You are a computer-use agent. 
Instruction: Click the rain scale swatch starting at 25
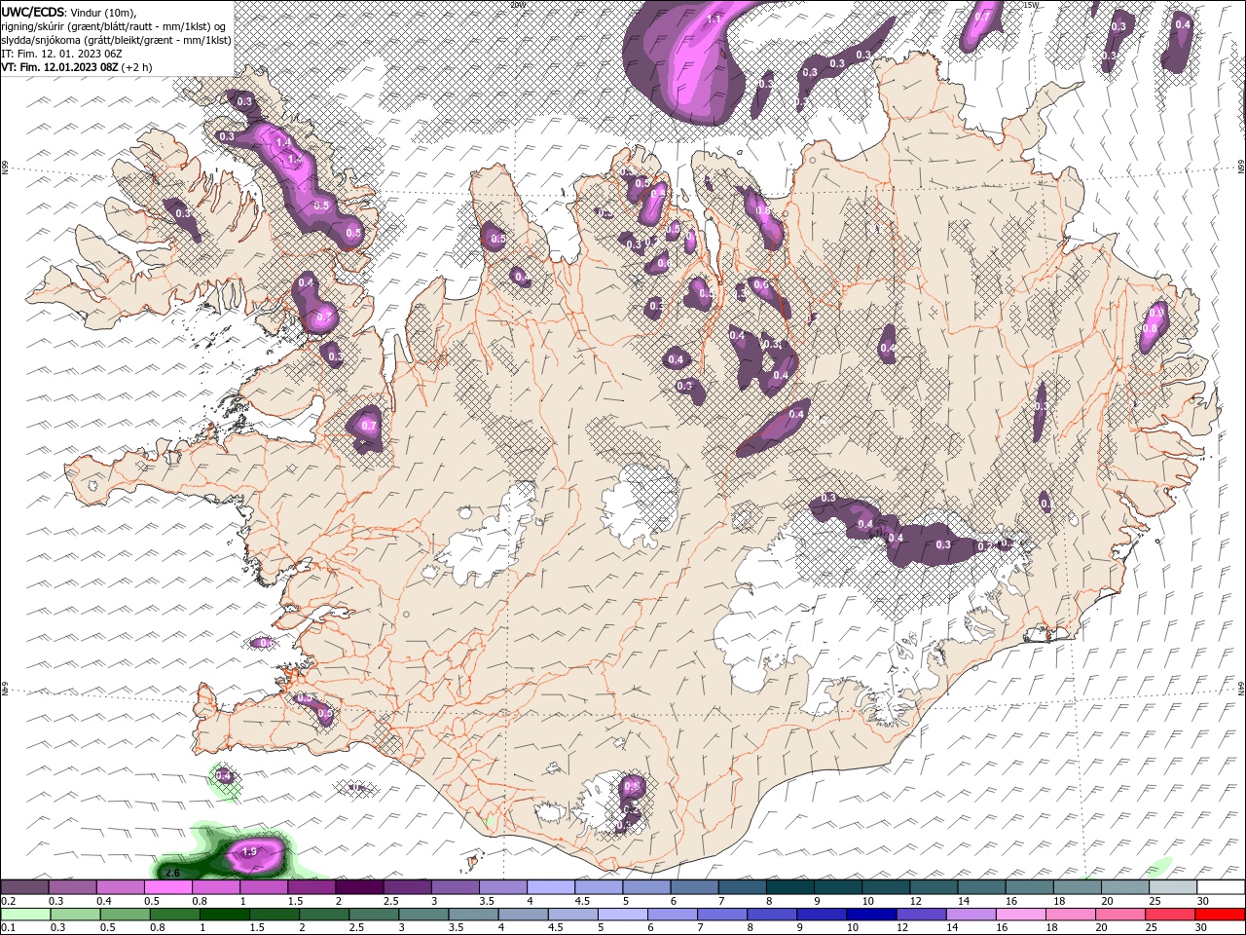1170,915
